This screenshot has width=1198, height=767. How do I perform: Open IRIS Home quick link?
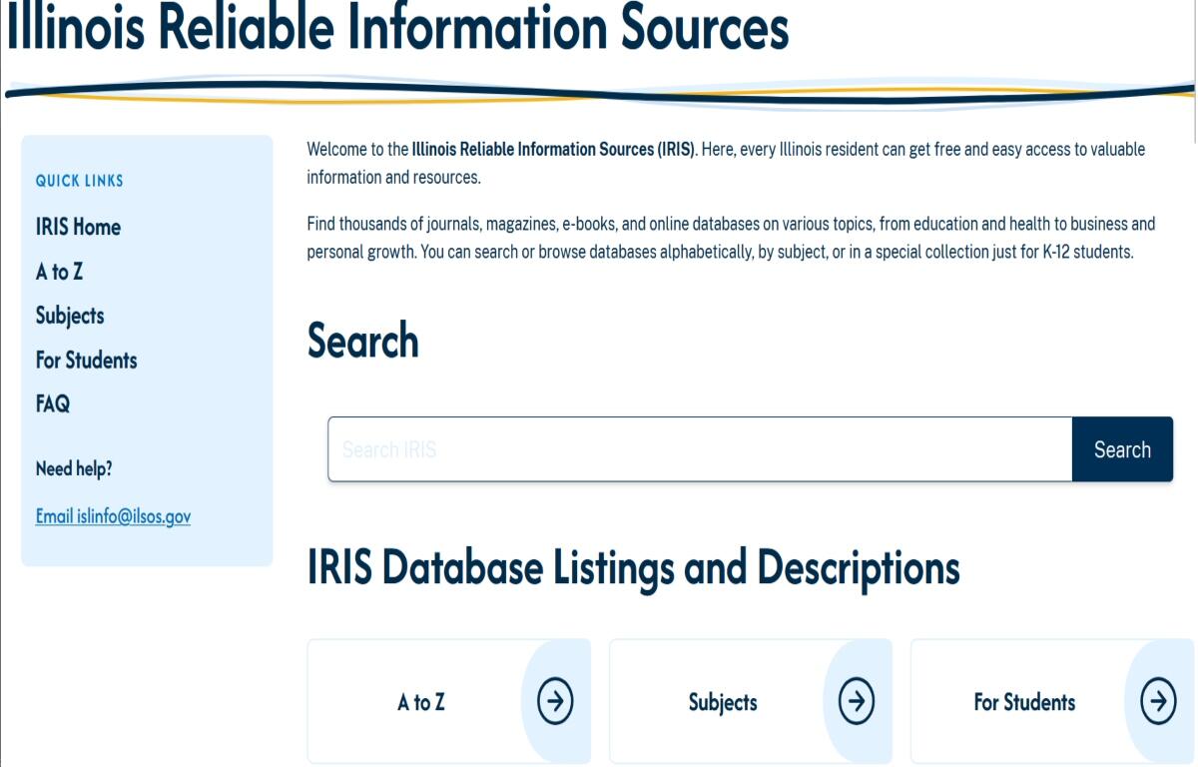pyautogui.click(x=78, y=227)
